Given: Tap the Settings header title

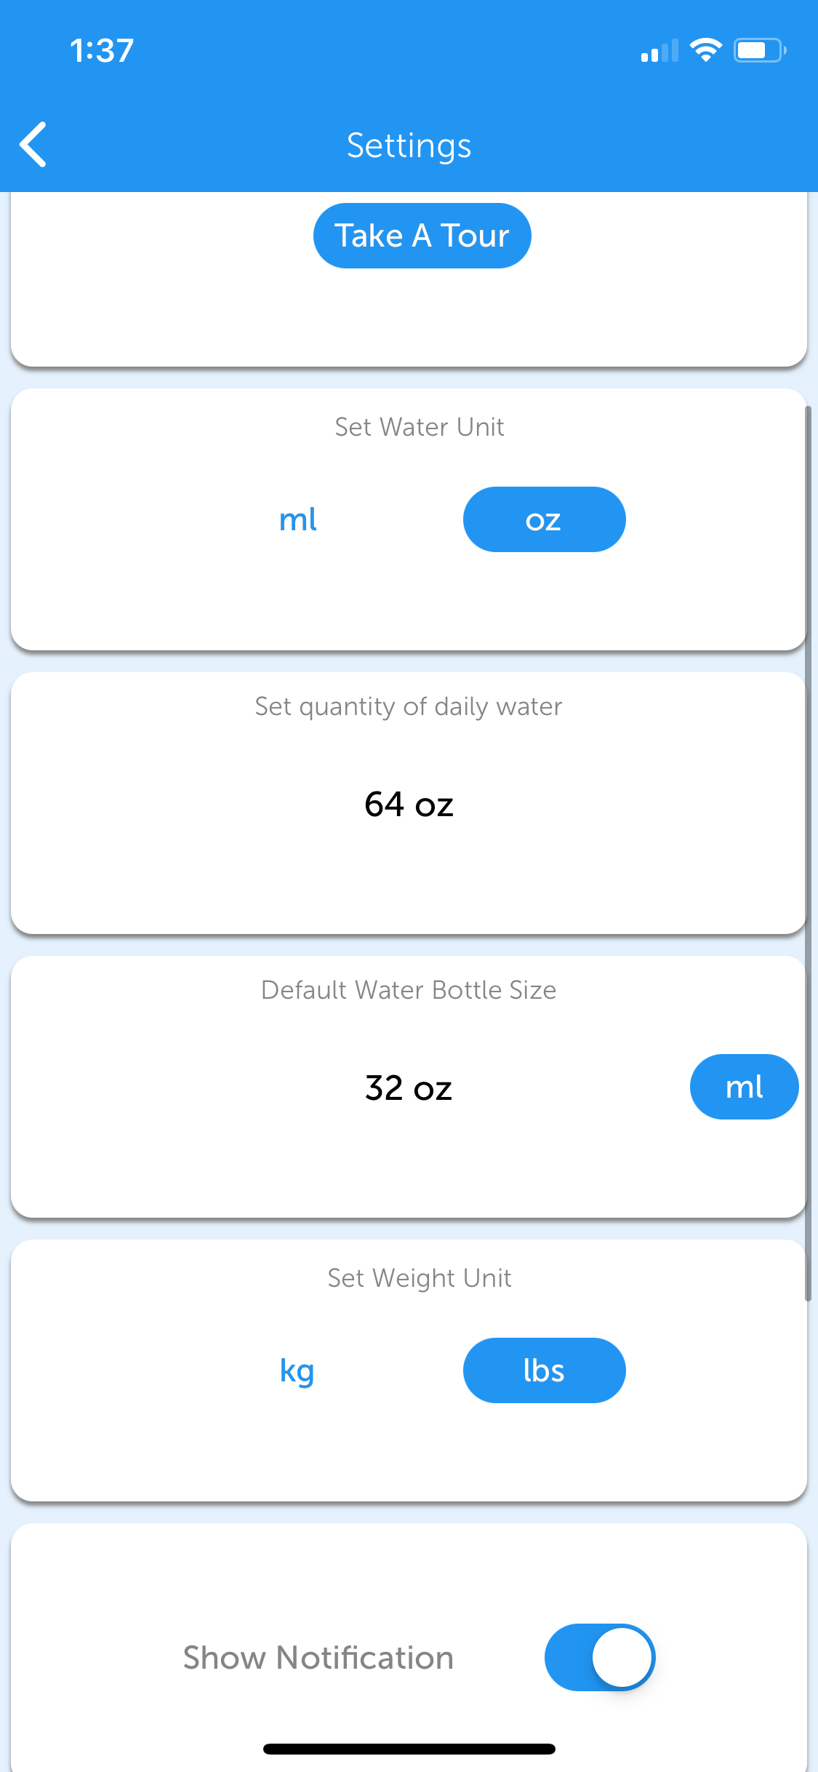Looking at the screenshot, I should (x=409, y=145).
